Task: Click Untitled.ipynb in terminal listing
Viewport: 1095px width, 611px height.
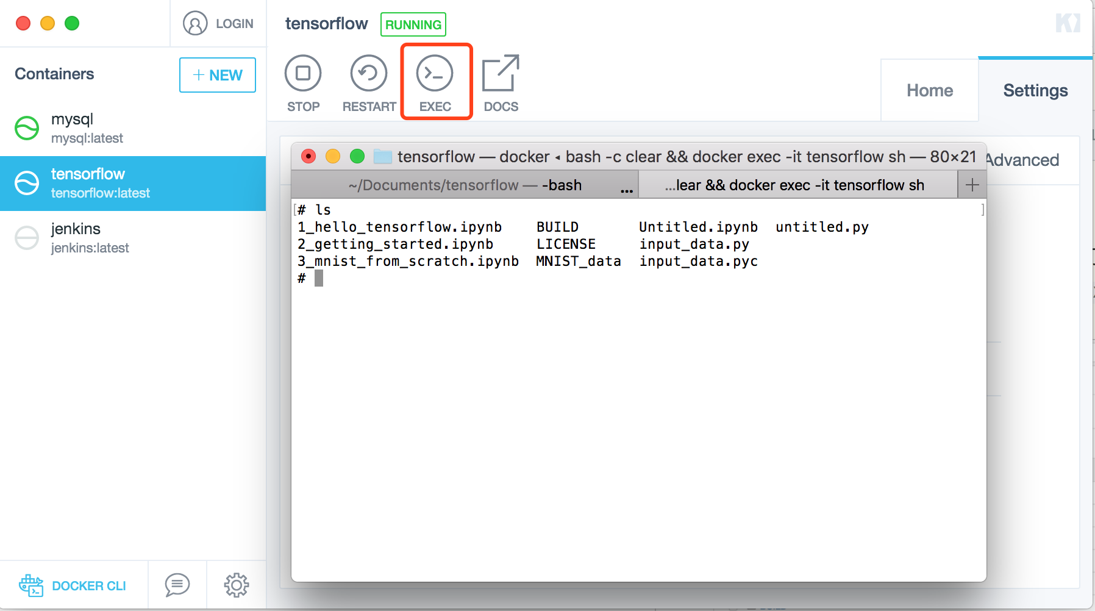Action: (698, 227)
